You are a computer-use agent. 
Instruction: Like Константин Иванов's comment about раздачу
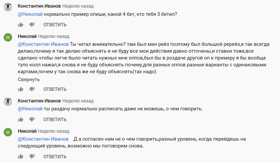pos(21,120)
